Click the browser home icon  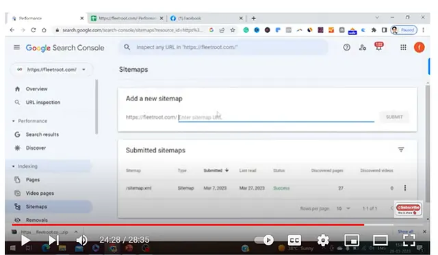click(x=44, y=30)
